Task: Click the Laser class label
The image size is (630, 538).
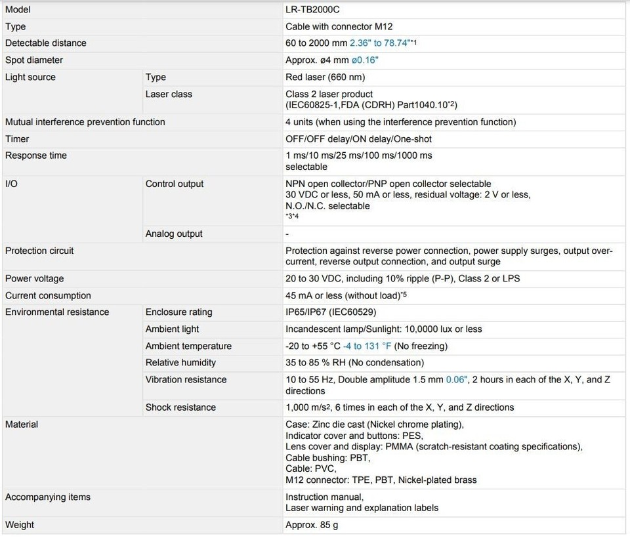Action: tap(169, 94)
